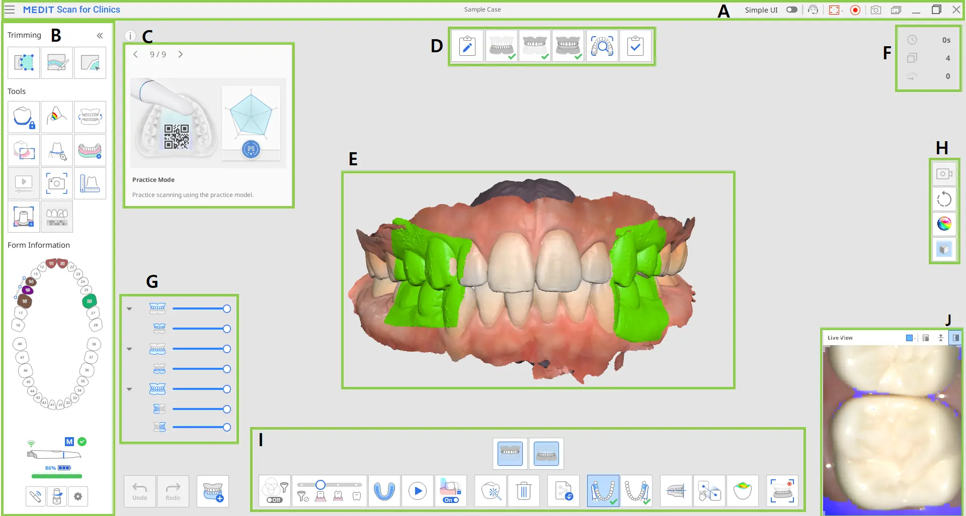Image resolution: width=966 pixels, height=516 pixels.
Task: Open the HD area capture tool
Action: coord(24,150)
